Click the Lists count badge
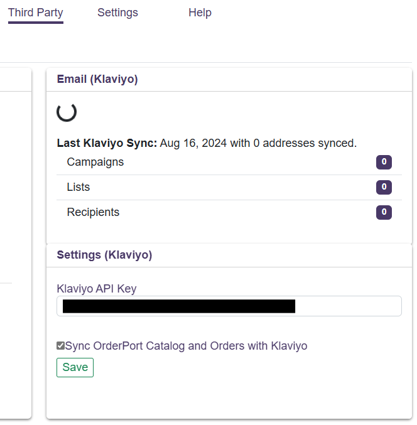The width and height of the screenshot is (417, 425). pos(384,188)
